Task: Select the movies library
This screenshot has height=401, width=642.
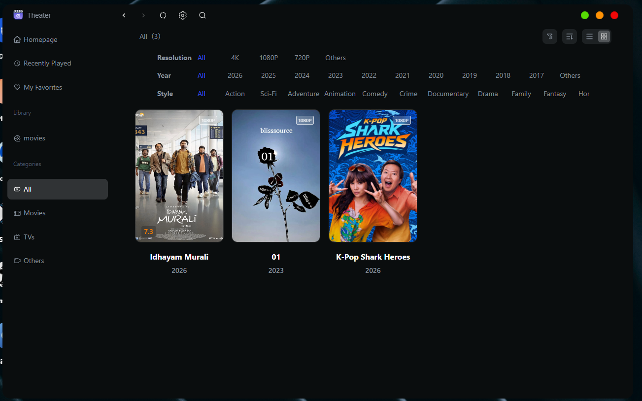Action: tap(58, 138)
